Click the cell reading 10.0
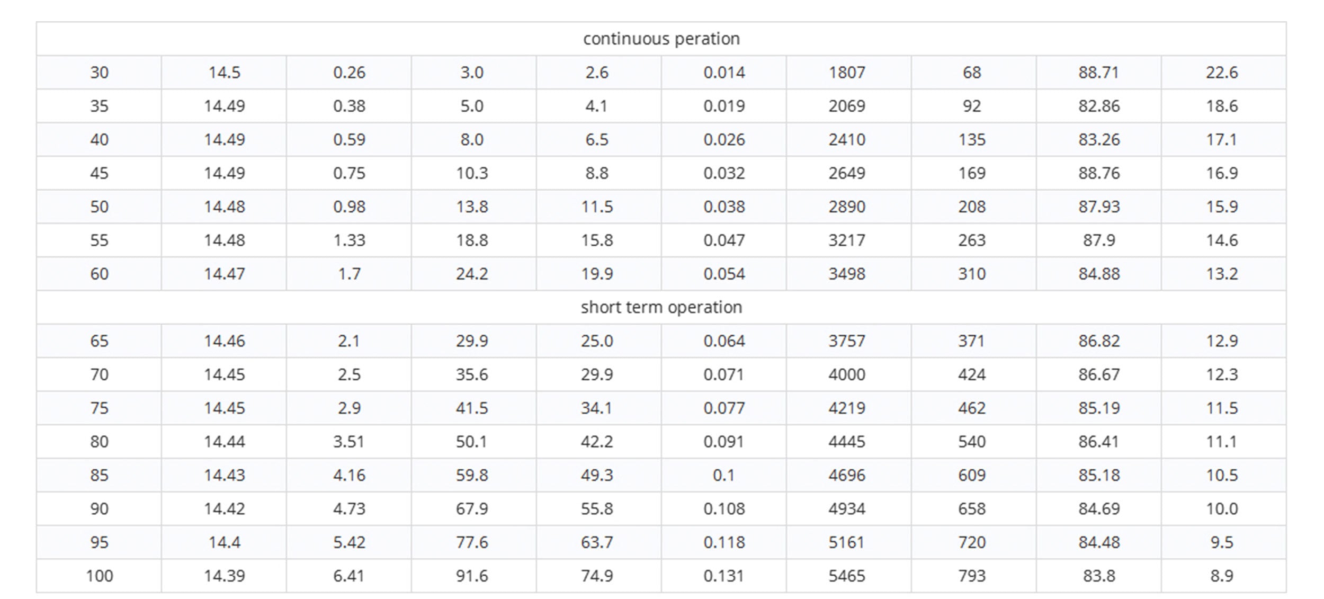Image resolution: width=1324 pixels, height=599 pixels. pos(1222,509)
